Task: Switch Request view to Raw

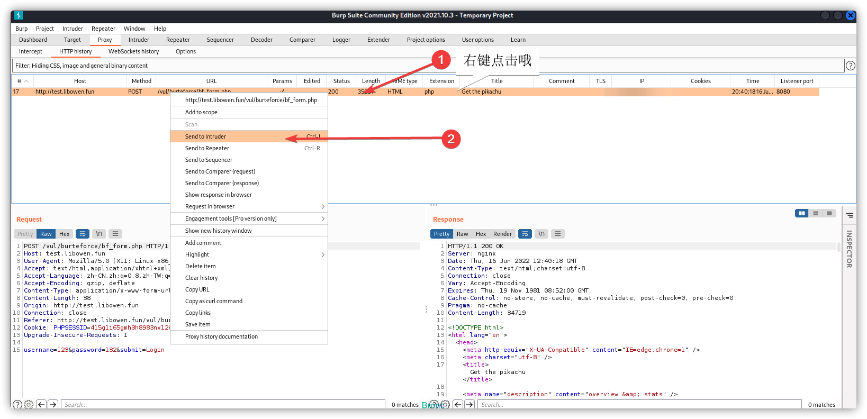Action: point(46,234)
